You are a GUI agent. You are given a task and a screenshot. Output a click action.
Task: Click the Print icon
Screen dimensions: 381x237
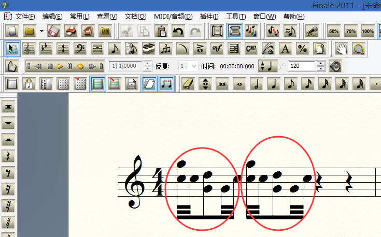pyautogui.click(x=71, y=31)
